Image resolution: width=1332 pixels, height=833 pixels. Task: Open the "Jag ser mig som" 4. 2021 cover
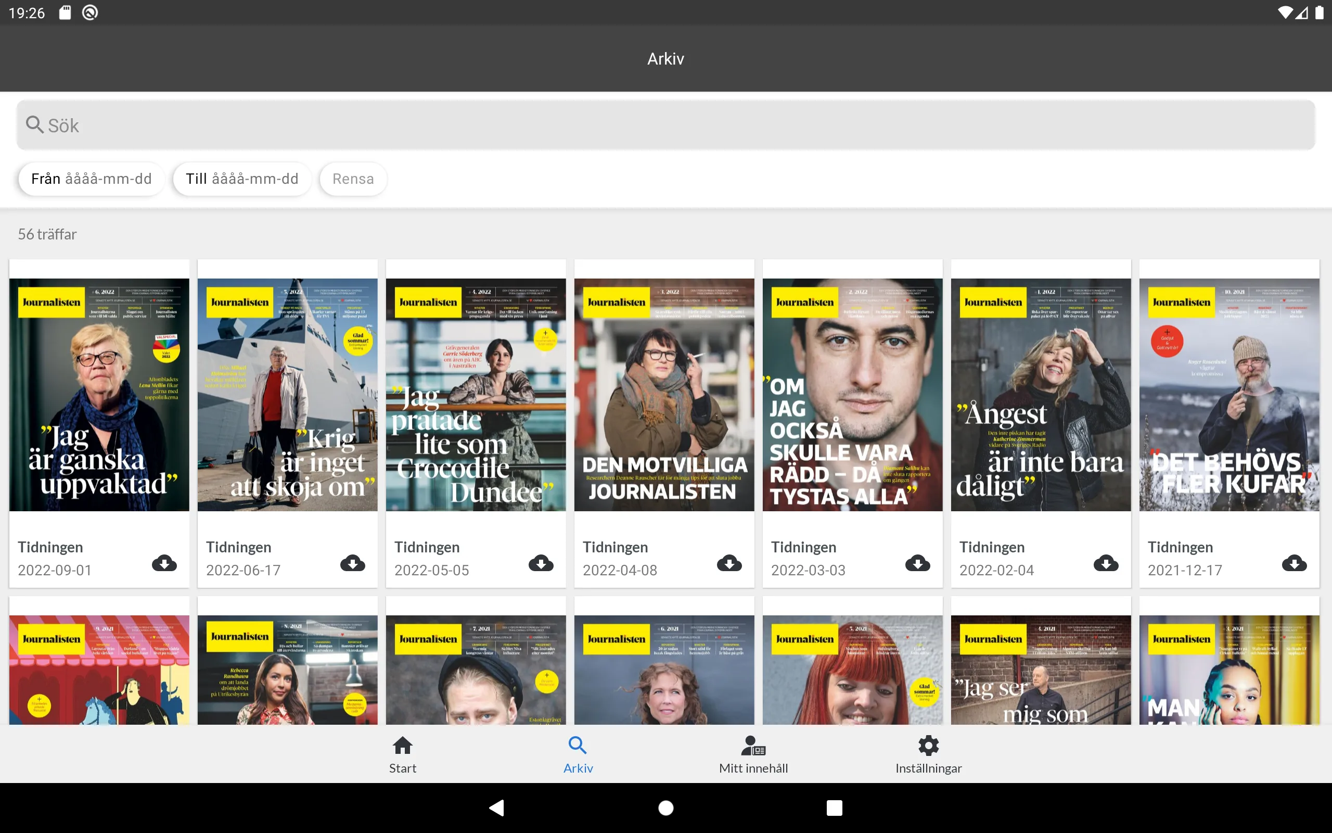[x=1040, y=670]
